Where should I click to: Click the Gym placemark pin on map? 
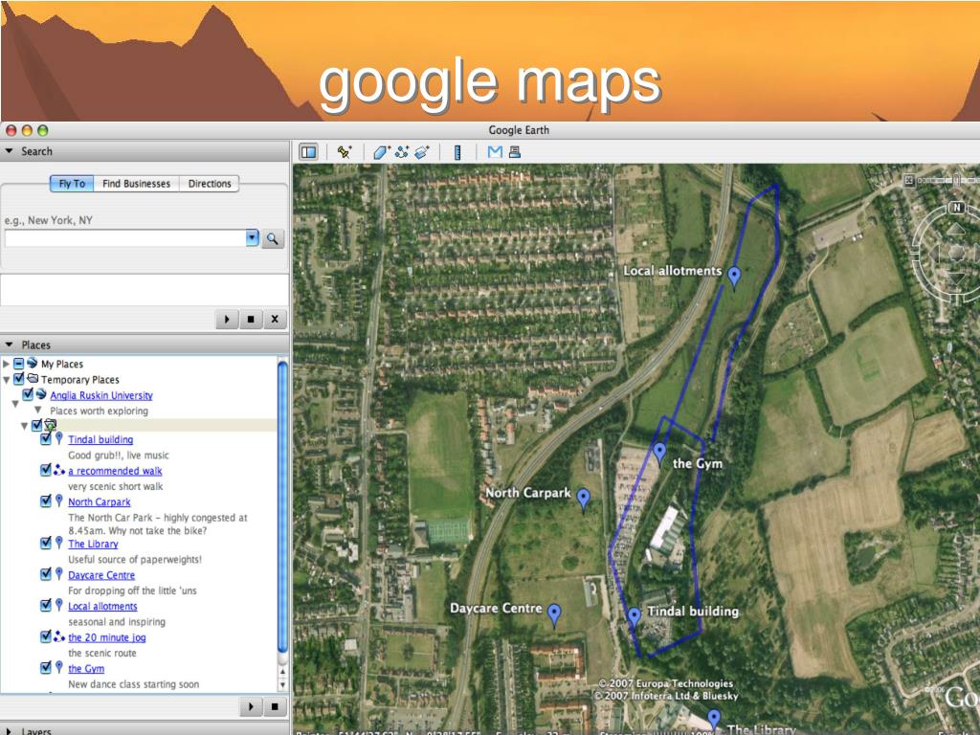click(x=659, y=453)
